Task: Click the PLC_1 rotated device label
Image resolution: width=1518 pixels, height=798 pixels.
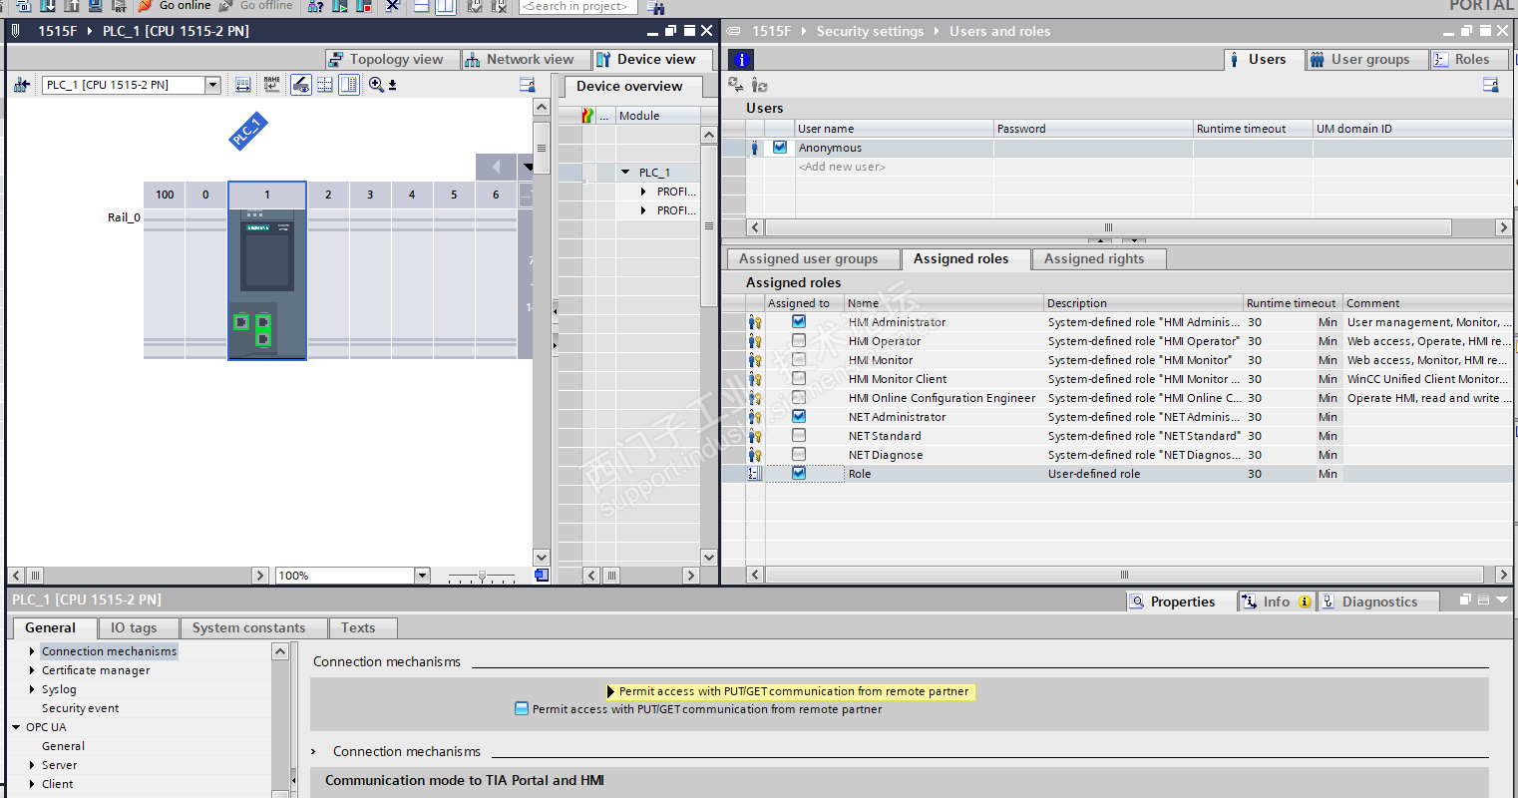Action: (x=246, y=132)
